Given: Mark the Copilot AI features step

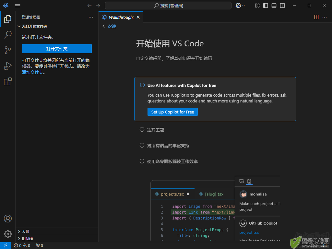Looking at the screenshot, I should coord(142,85).
